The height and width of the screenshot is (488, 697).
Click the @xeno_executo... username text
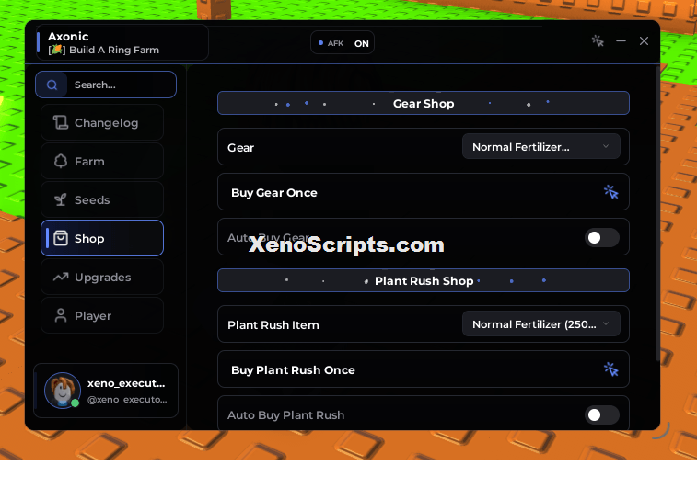click(x=127, y=399)
